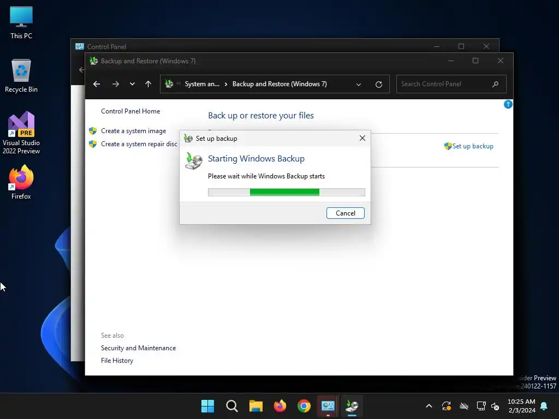Click the Search Control Panel field
The height and width of the screenshot is (419, 559).
pos(451,84)
